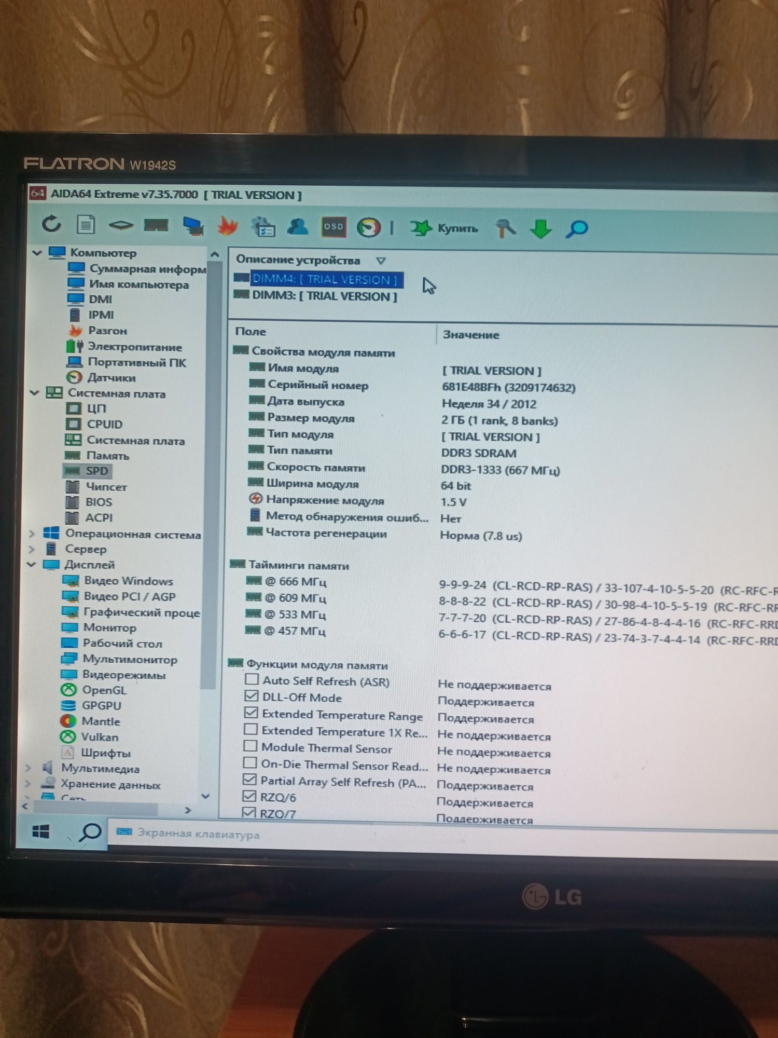Open the Датчики tree item
The height and width of the screenshot is (1038, 778).
click(x=101, y=377)
